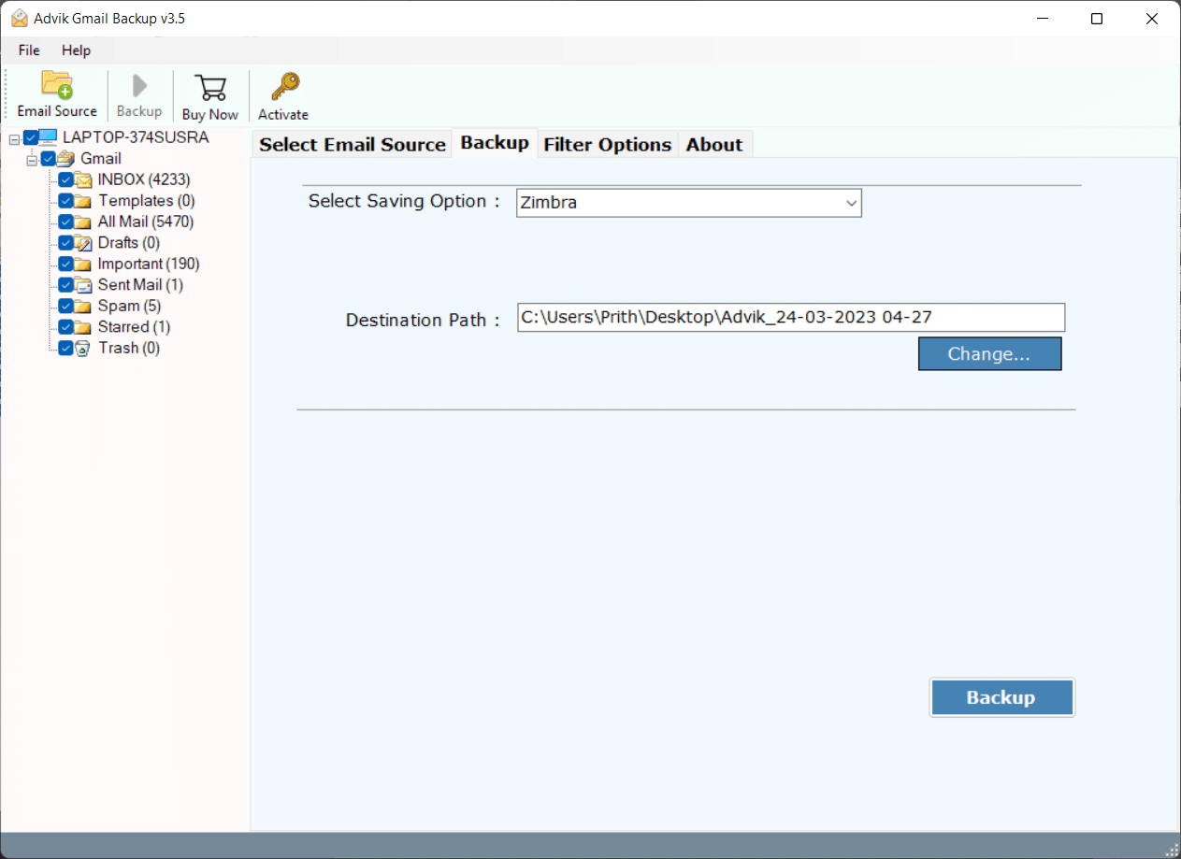The image size is (1181, 859).
Task: Click the blue Backup button
Action: click(1001, 697)
